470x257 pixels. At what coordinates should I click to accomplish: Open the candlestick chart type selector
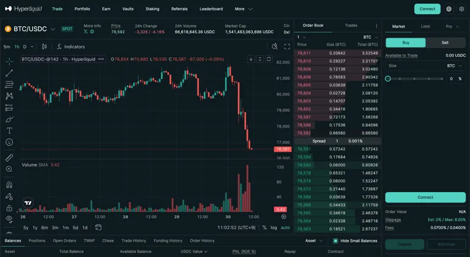pyautogui.click(x=44, y=47)
